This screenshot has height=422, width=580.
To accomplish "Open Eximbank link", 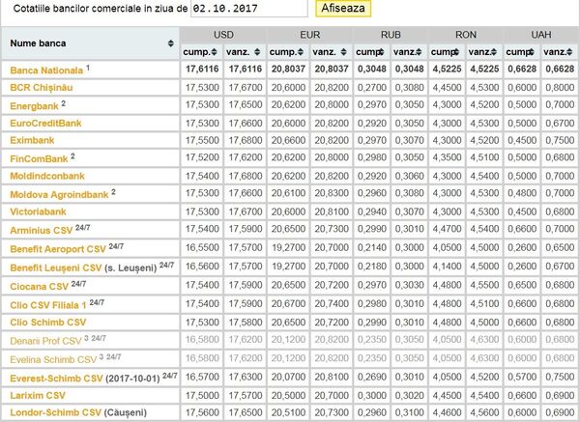I will (x=32, y=140).
